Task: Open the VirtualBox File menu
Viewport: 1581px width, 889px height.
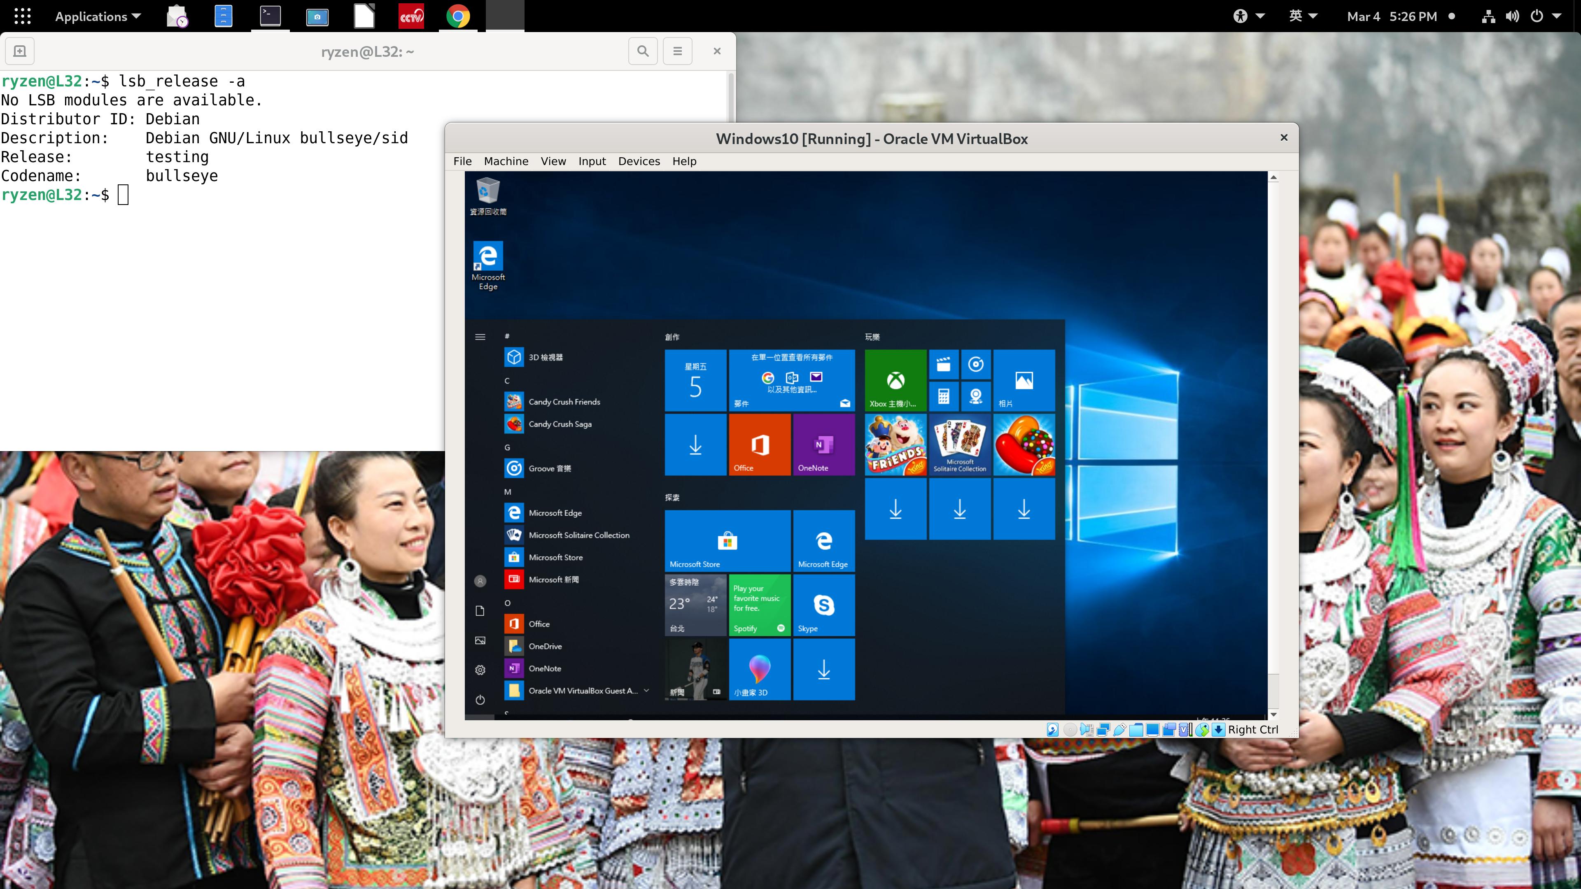Action: [462, 161]
